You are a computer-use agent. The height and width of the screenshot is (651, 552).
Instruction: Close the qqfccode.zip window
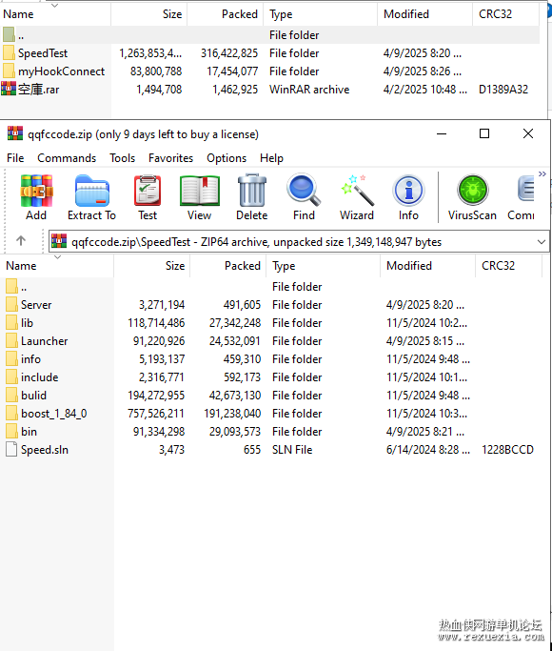click(528, 133)
